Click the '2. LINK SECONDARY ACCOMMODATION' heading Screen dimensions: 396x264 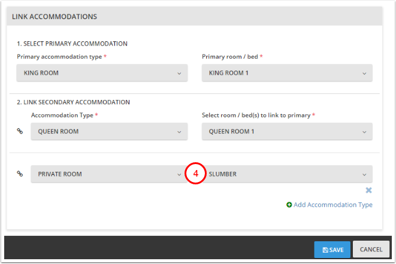[74, 102]
